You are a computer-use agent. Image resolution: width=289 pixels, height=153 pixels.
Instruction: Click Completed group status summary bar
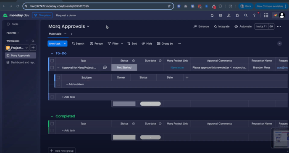(x=124, y=137)
